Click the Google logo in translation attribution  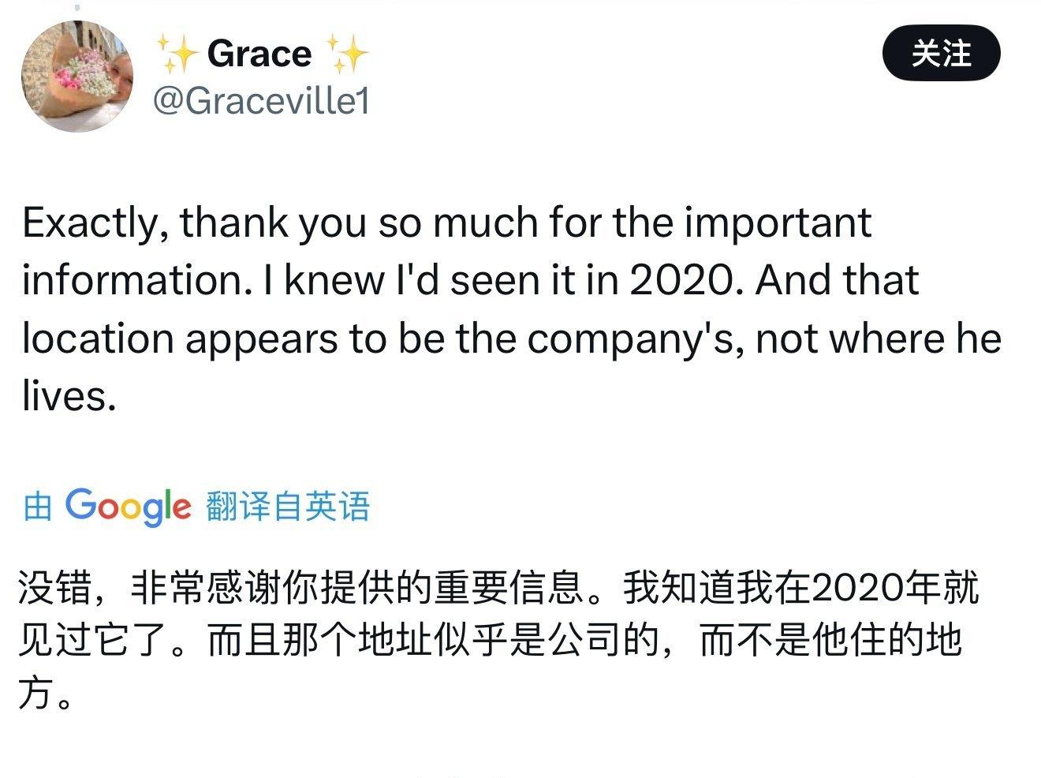128,506
